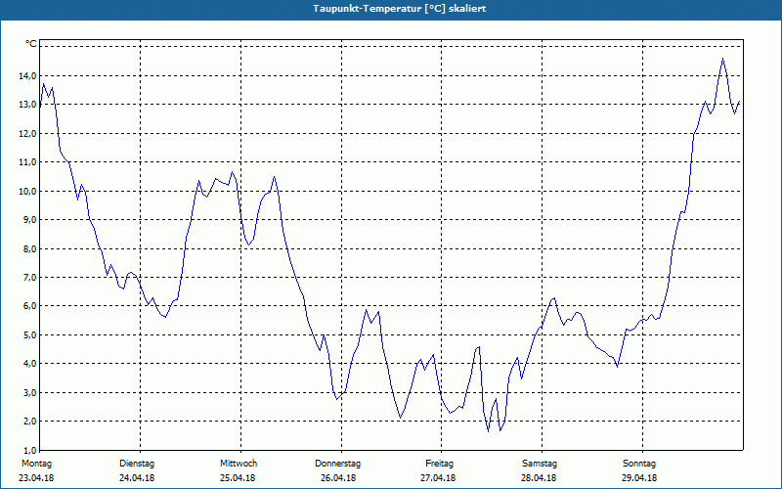
Task: Click the 7,0 axis value
Action: (29, 278)
